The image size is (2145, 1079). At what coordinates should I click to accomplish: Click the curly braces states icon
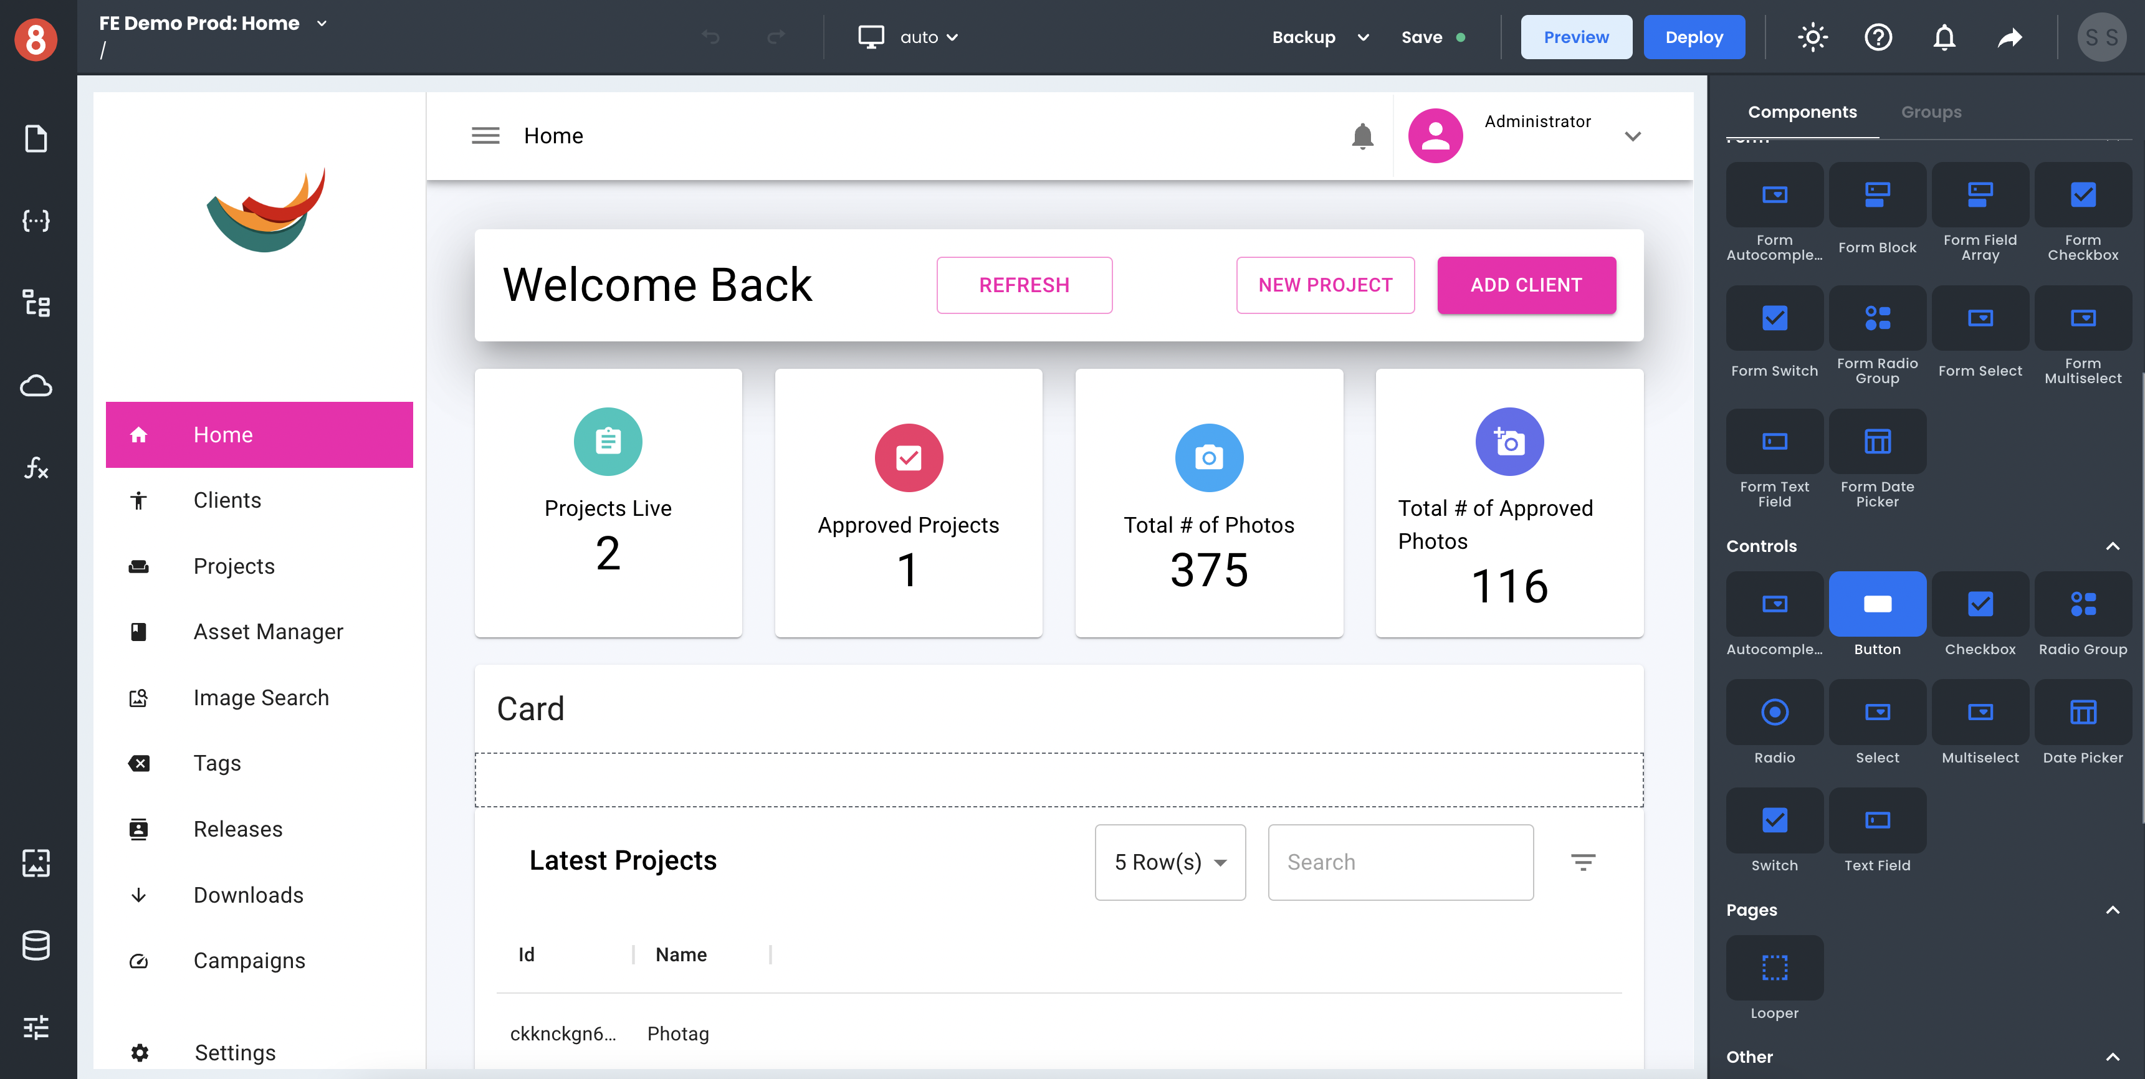click(x=36, y=221)
